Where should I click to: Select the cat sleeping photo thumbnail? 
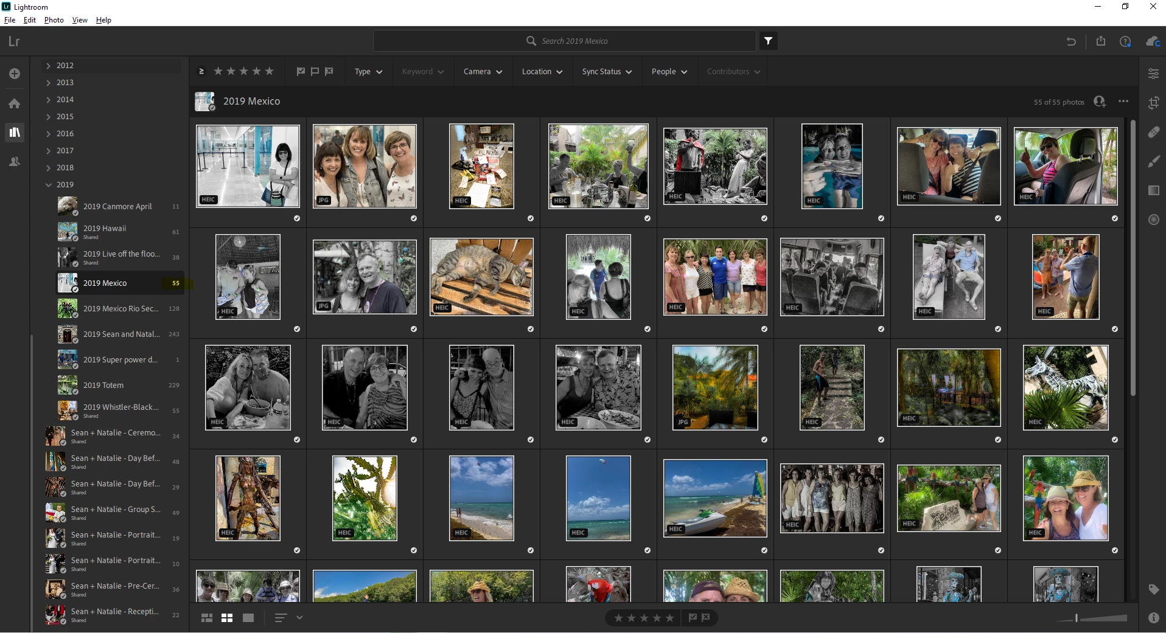point(481,277)
